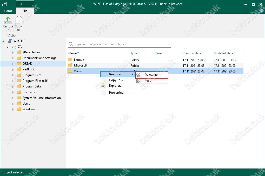Select the File Tools contextual tab
Screen dimensions: 265x176
pyautogui.click(x=25, y=4)
